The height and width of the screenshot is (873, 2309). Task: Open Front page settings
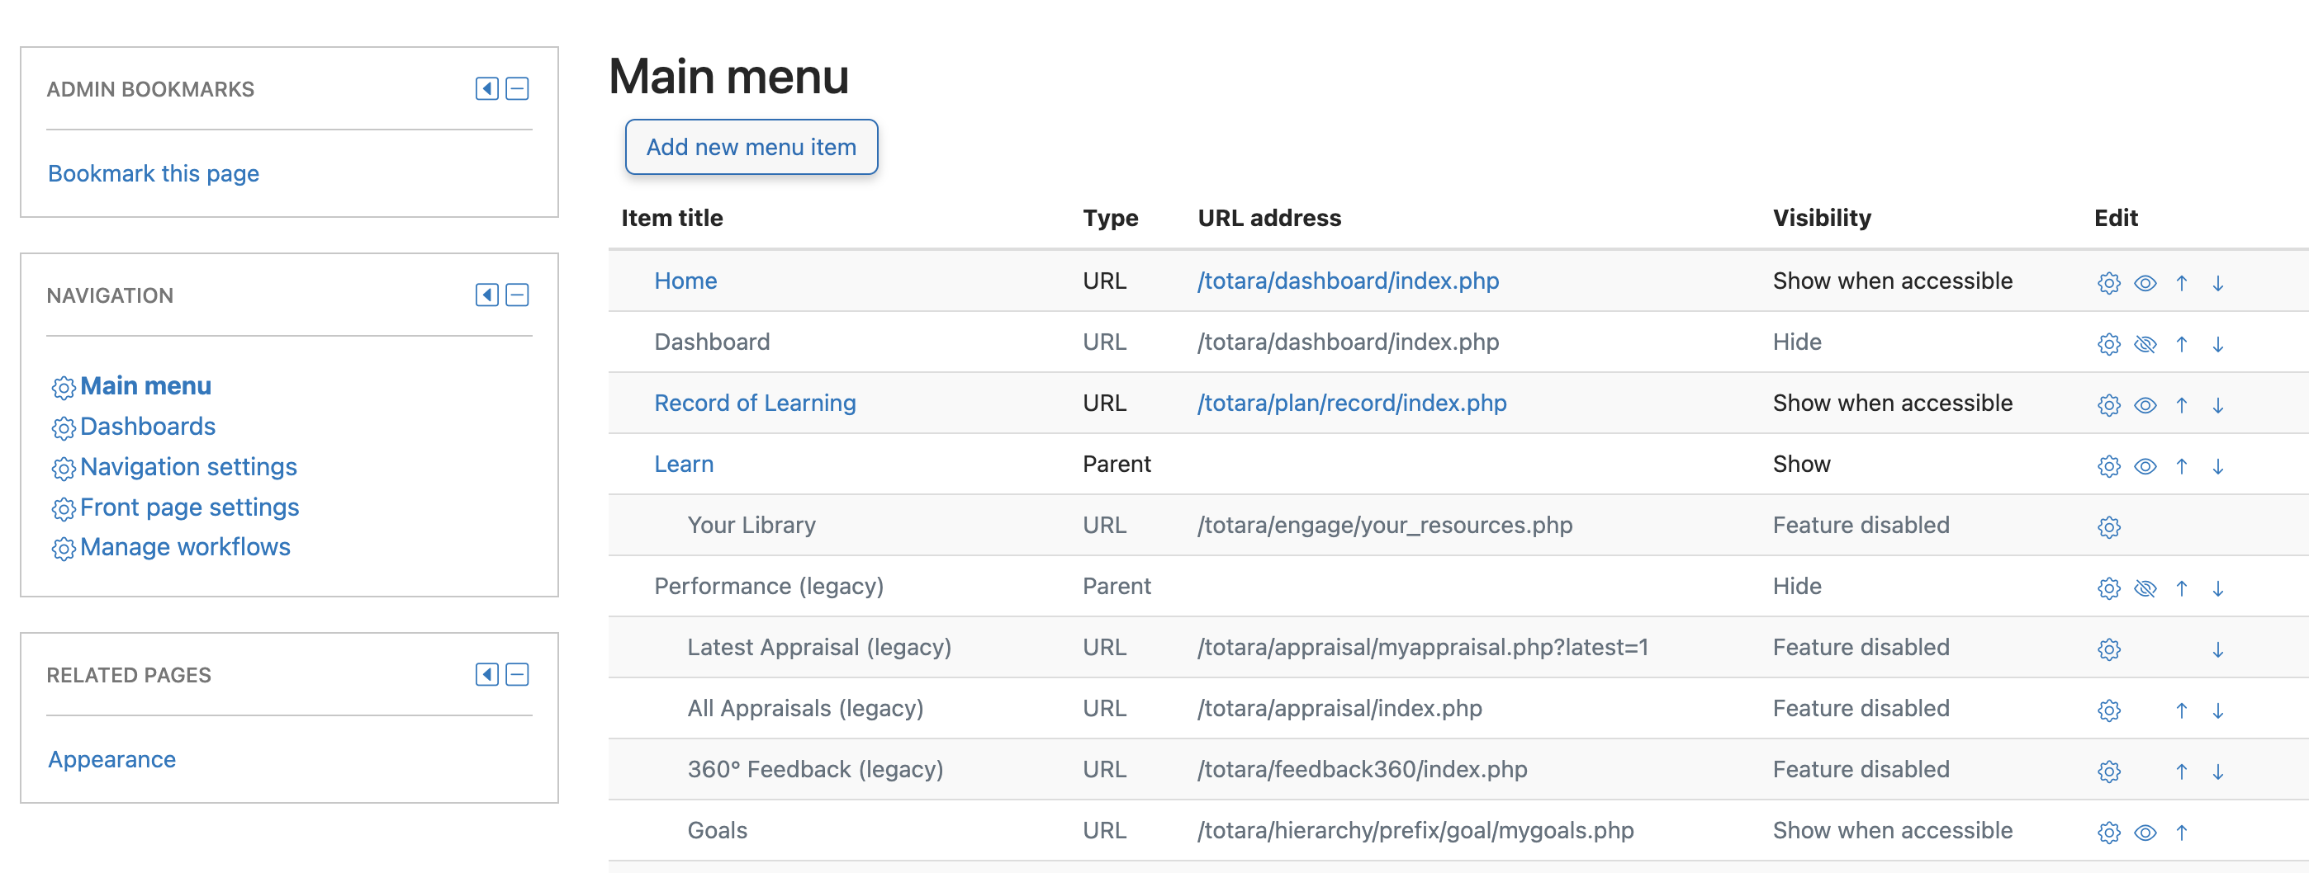pos(189,507)
